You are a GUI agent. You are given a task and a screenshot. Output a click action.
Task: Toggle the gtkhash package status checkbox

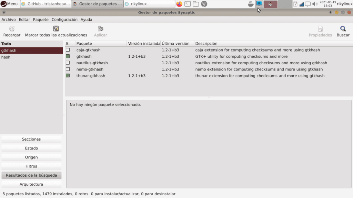(68, 56)
